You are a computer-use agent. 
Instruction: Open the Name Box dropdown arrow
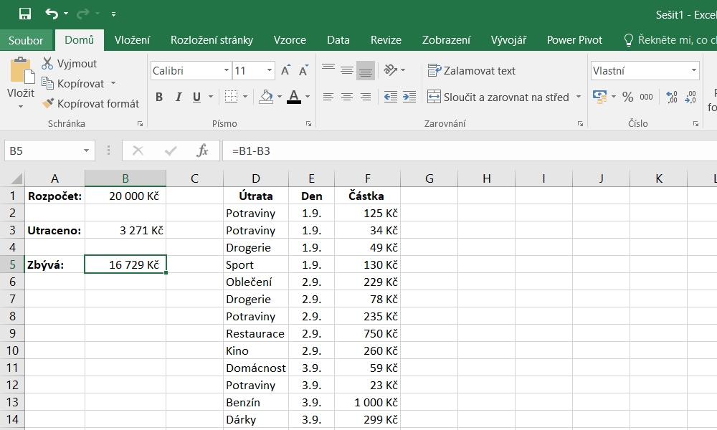[87, 150]
